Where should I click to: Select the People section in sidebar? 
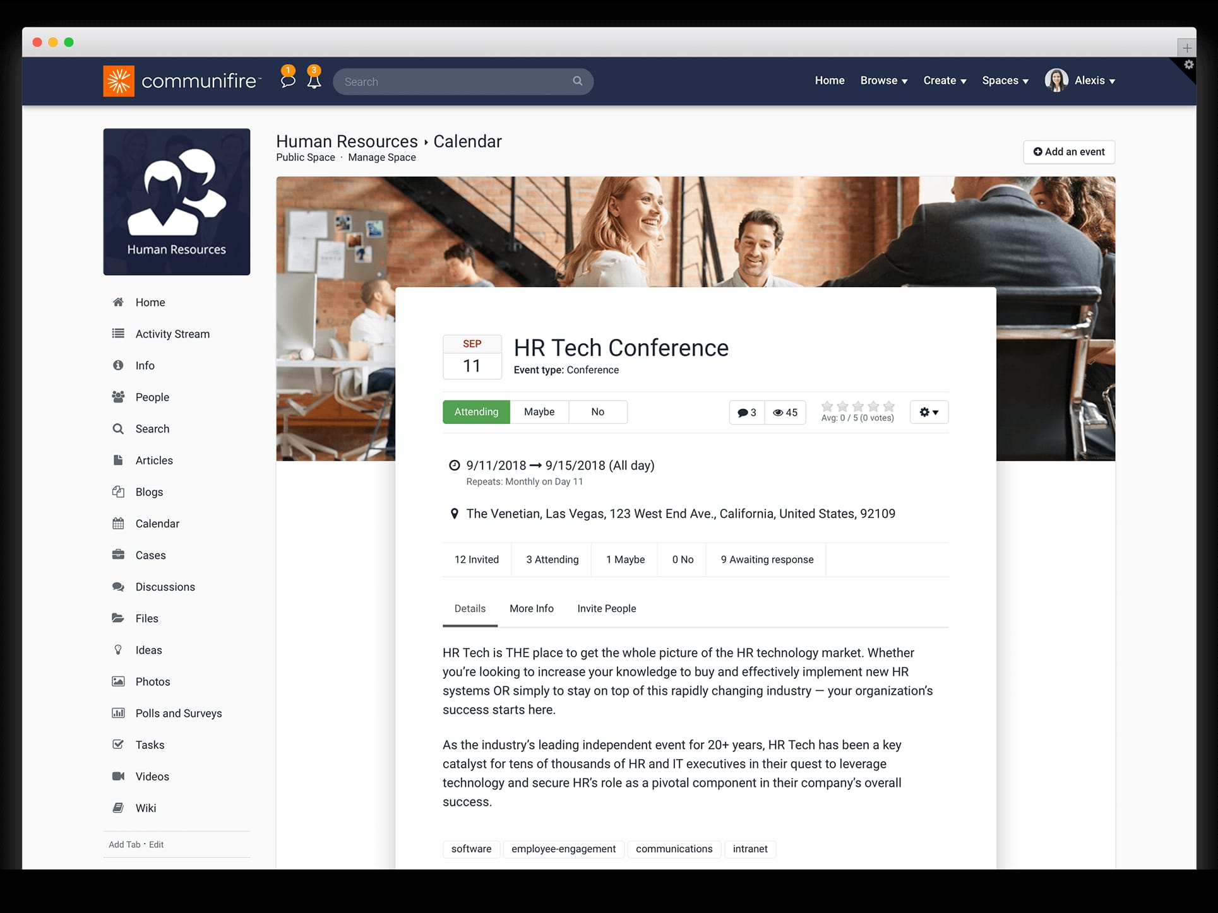pyautogui.click(x=152, y=397)
